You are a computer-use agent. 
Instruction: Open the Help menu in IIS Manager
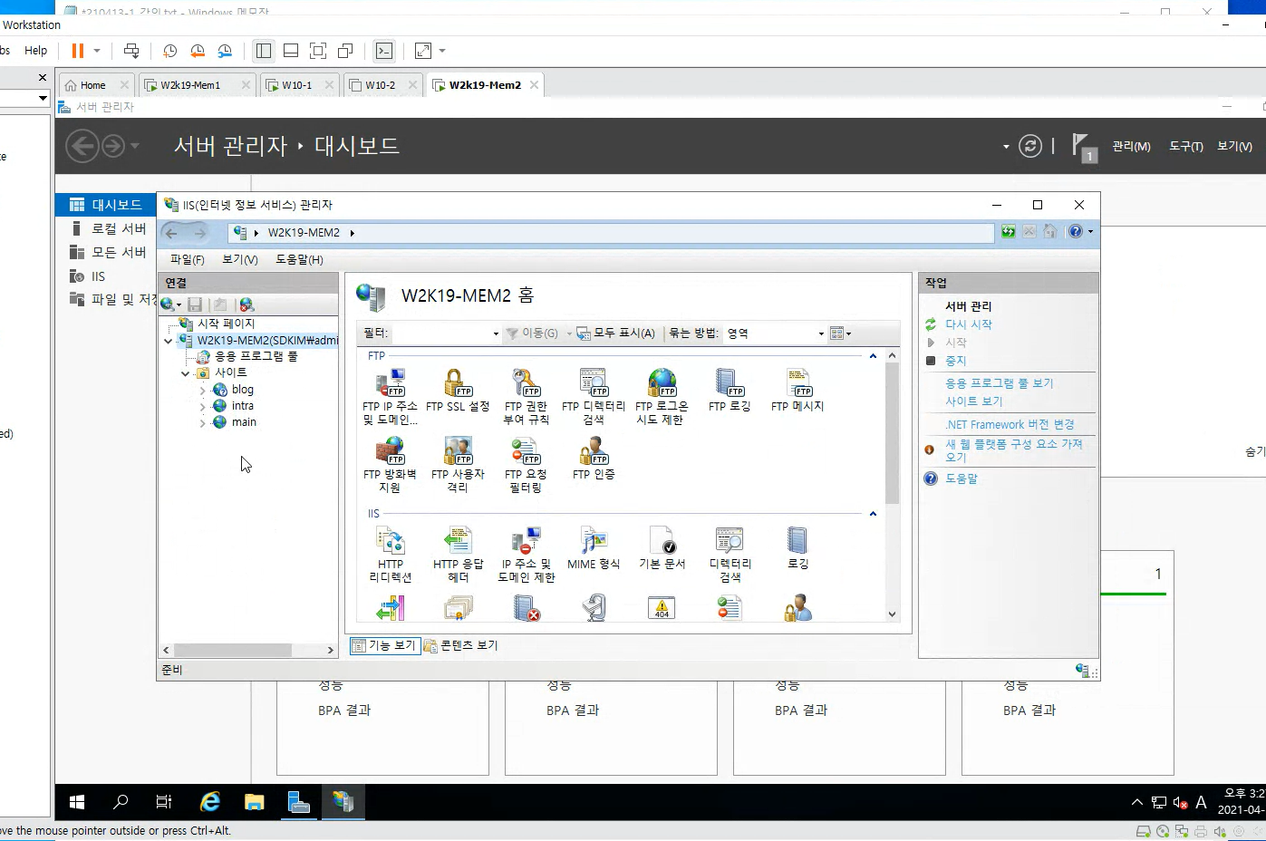click(299, 259)
